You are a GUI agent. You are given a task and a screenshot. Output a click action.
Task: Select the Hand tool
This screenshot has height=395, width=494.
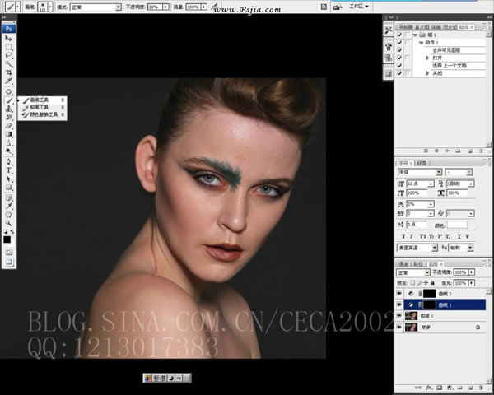click(8, 215)
